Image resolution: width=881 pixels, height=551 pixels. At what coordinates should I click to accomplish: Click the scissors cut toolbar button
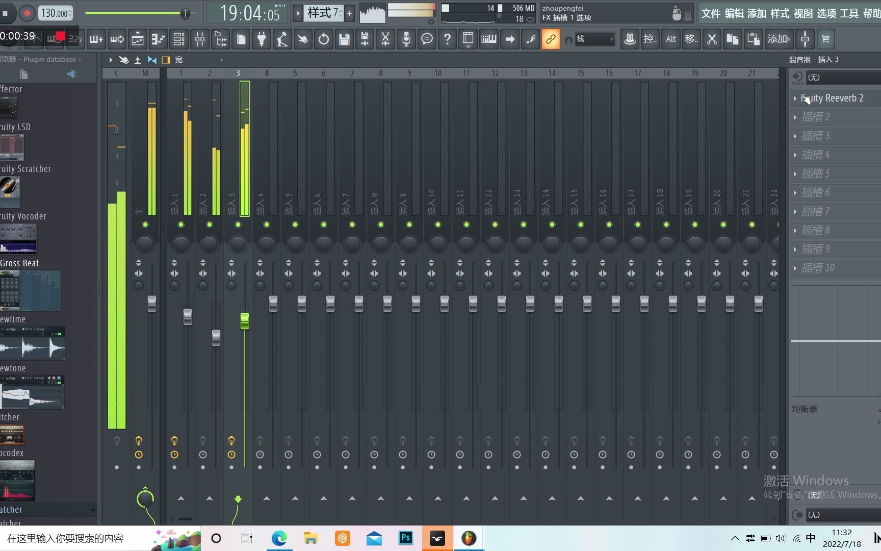pyautogui.click(x=712, y=39)
